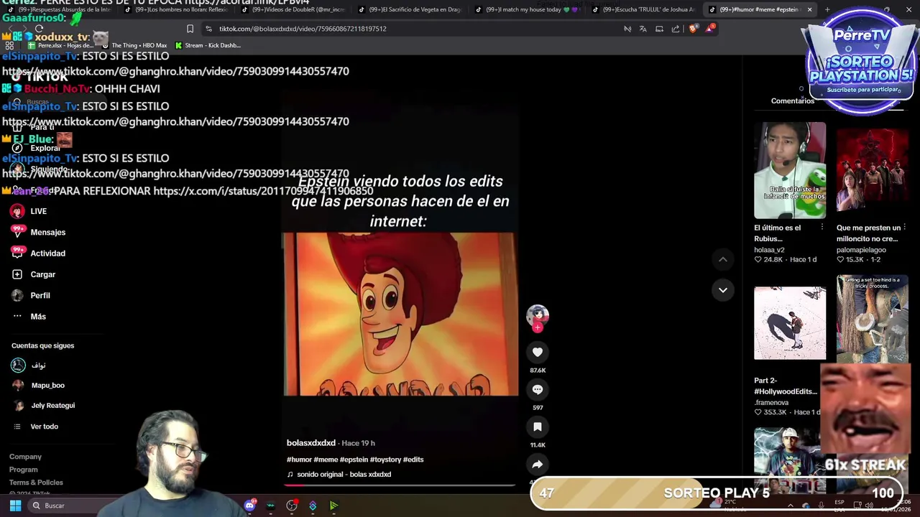Open bolasxdxdxd creator profile name
Image resolution: width=920 pixels, height=517 pixels.
click(311, 443)
